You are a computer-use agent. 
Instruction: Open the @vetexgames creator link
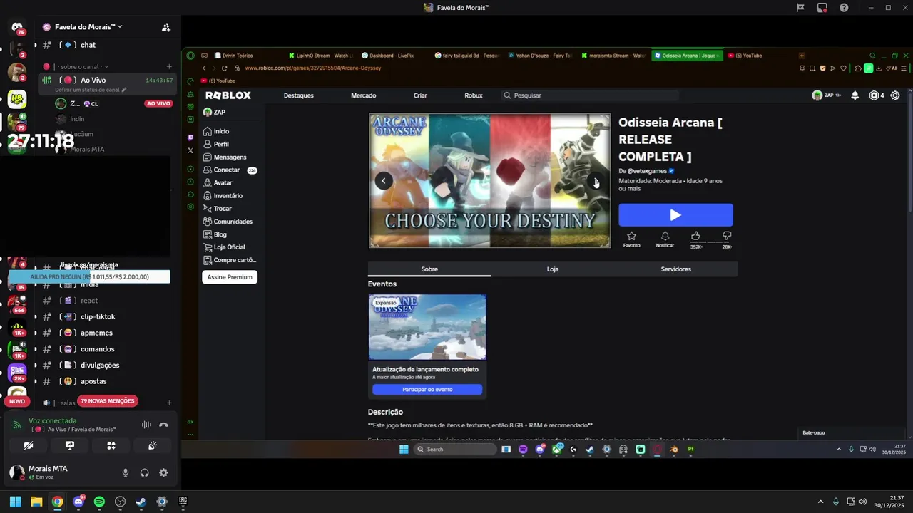pyautogui.click(x=647, y=171)
